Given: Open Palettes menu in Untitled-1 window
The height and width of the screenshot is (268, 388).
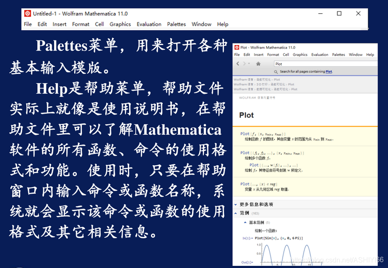Looking at the screenshot, I should click(176, 24).
